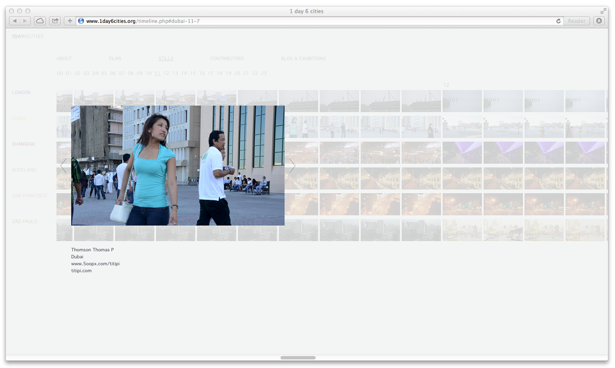
Task: Click the 1DAY6CITIES logo
Action: [27, 36]
